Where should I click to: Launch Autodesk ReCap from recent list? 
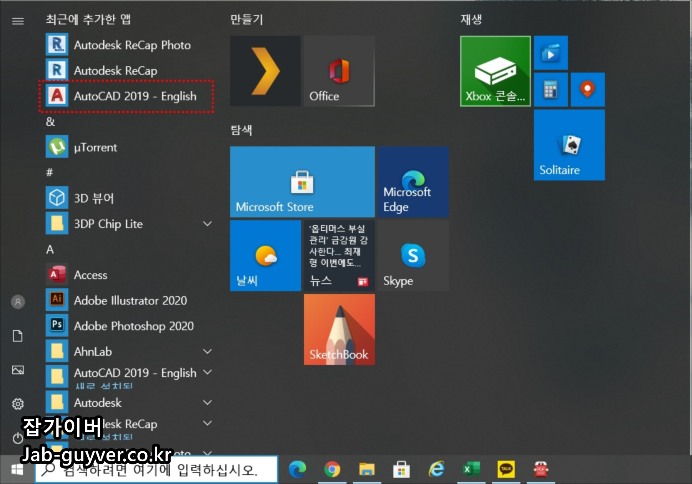pyautogui.click(x=129, y=70)
